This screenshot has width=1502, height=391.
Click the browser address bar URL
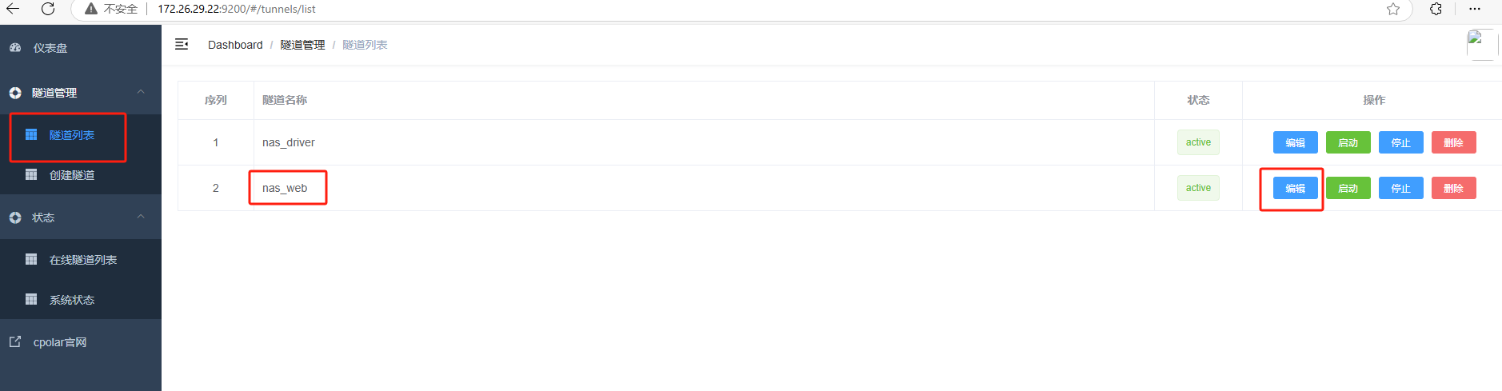[x=237, y=9]
